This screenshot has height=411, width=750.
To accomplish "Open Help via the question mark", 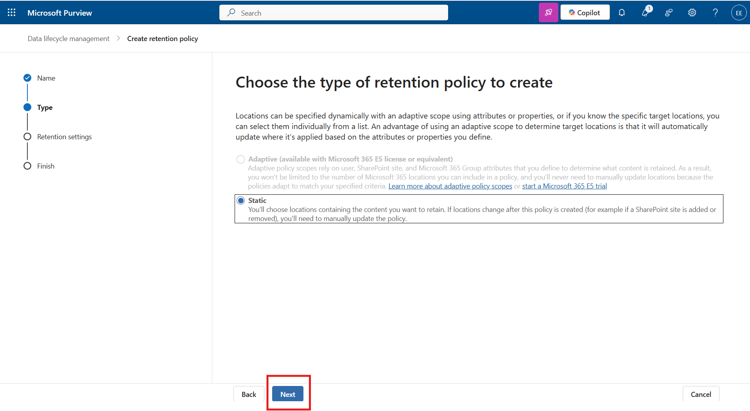I will pos(715,13).
